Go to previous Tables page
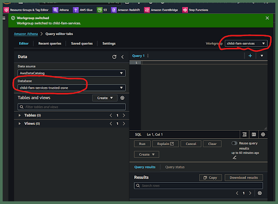The image size is (278, 204). tap(111, 115)
